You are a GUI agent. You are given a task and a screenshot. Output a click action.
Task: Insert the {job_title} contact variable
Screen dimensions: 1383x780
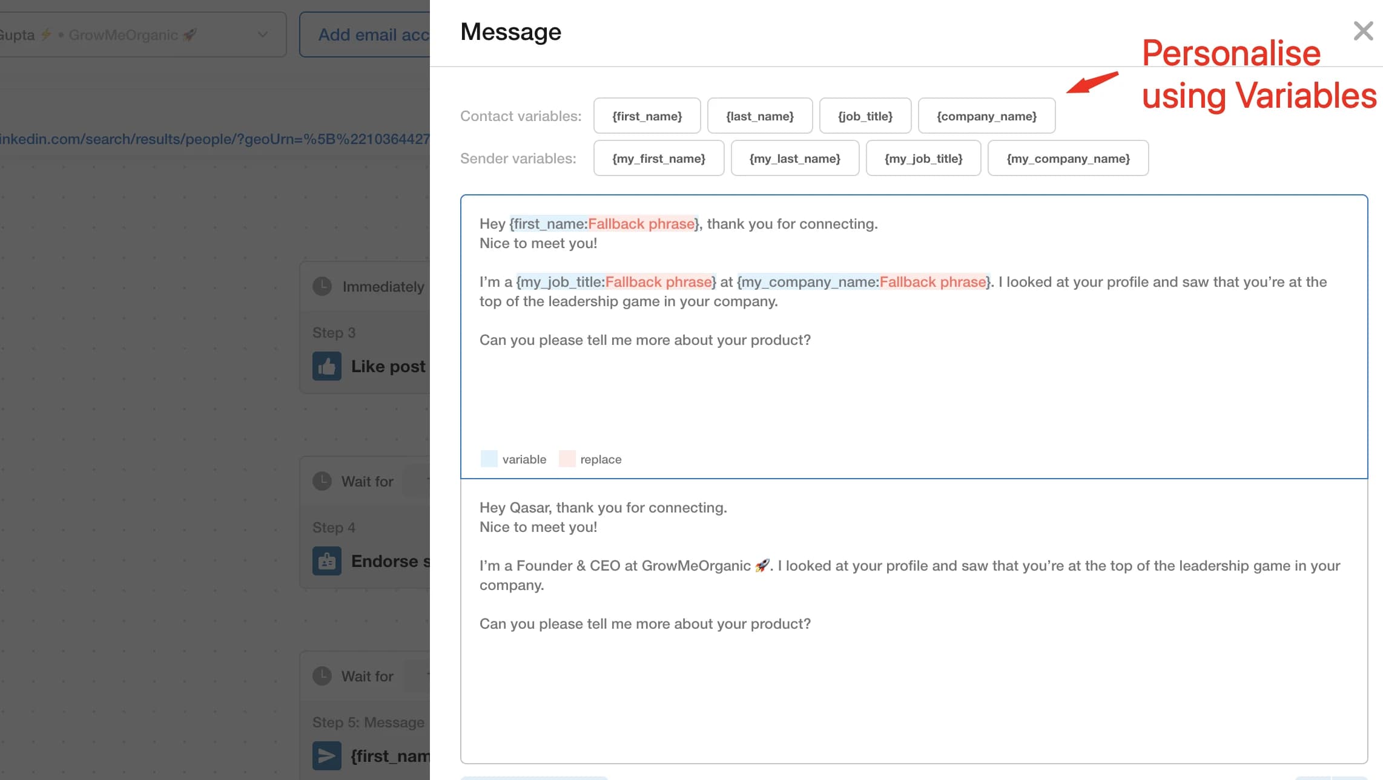tap(865, 116)
